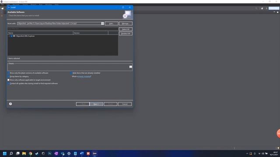Open the purple Visual Studio taskbar icon
280x157 pixels.
56,154
